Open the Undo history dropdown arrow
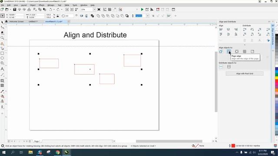The height and width of the screenshot is (156, 278). (54, 10)
